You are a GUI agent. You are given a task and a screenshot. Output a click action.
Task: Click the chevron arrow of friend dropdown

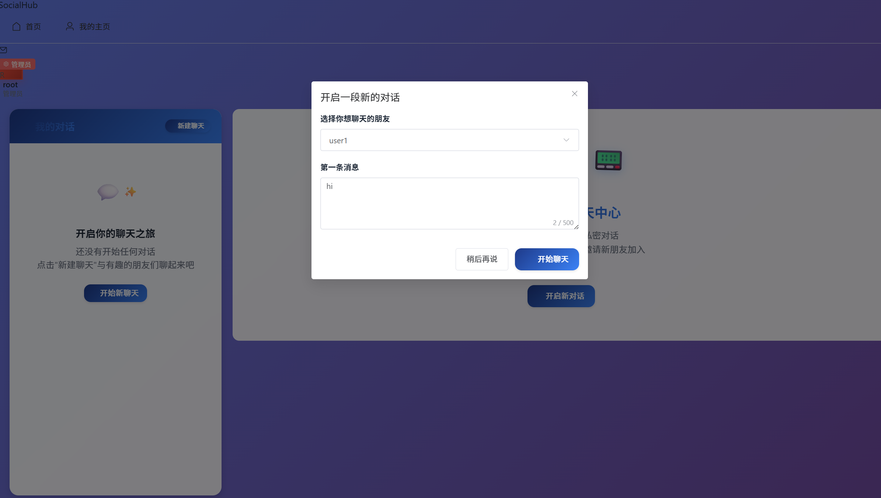tap(566, 140)
